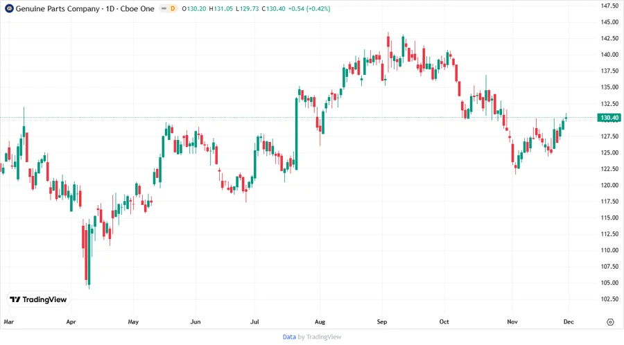Click the 107.50 price axis label
Image resolution: width=624 pixels, height=345 pixels.
point(609,267)
